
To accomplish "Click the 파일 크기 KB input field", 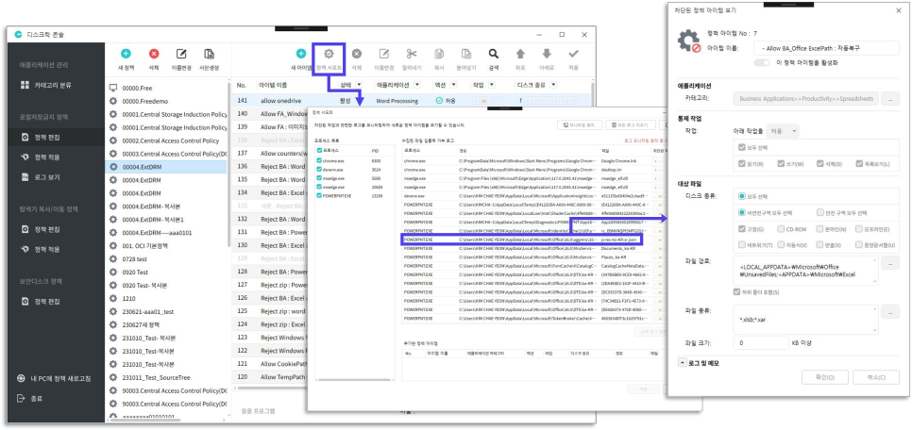I will click(760, 343).
